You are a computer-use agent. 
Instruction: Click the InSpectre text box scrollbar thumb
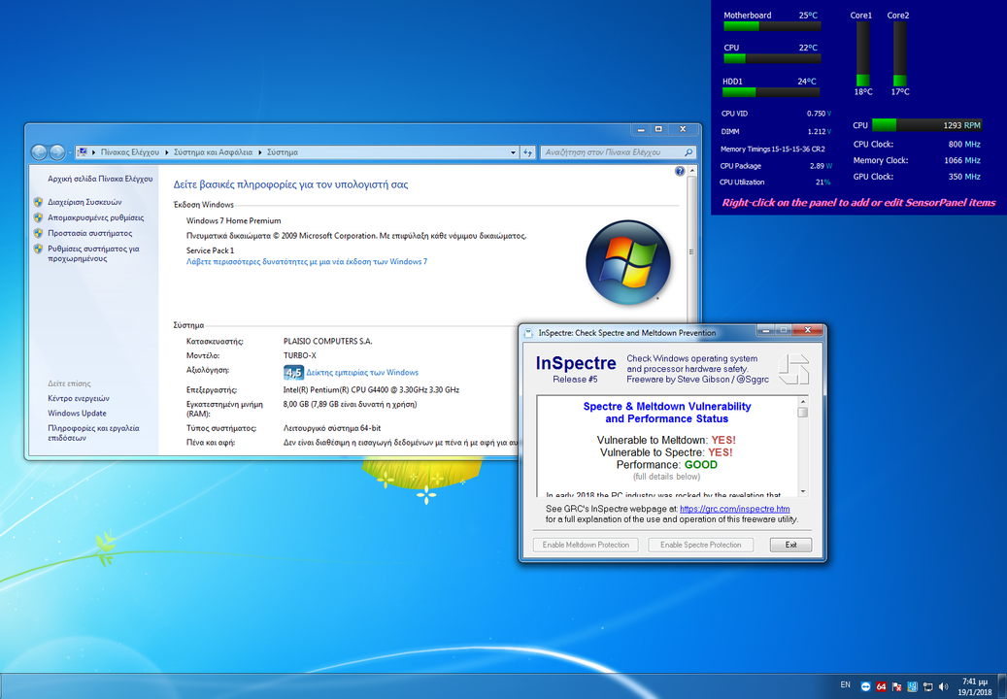803,412
